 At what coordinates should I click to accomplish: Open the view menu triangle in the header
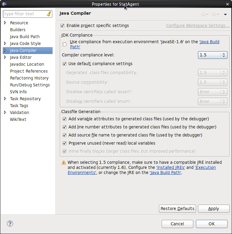[225, 14]
